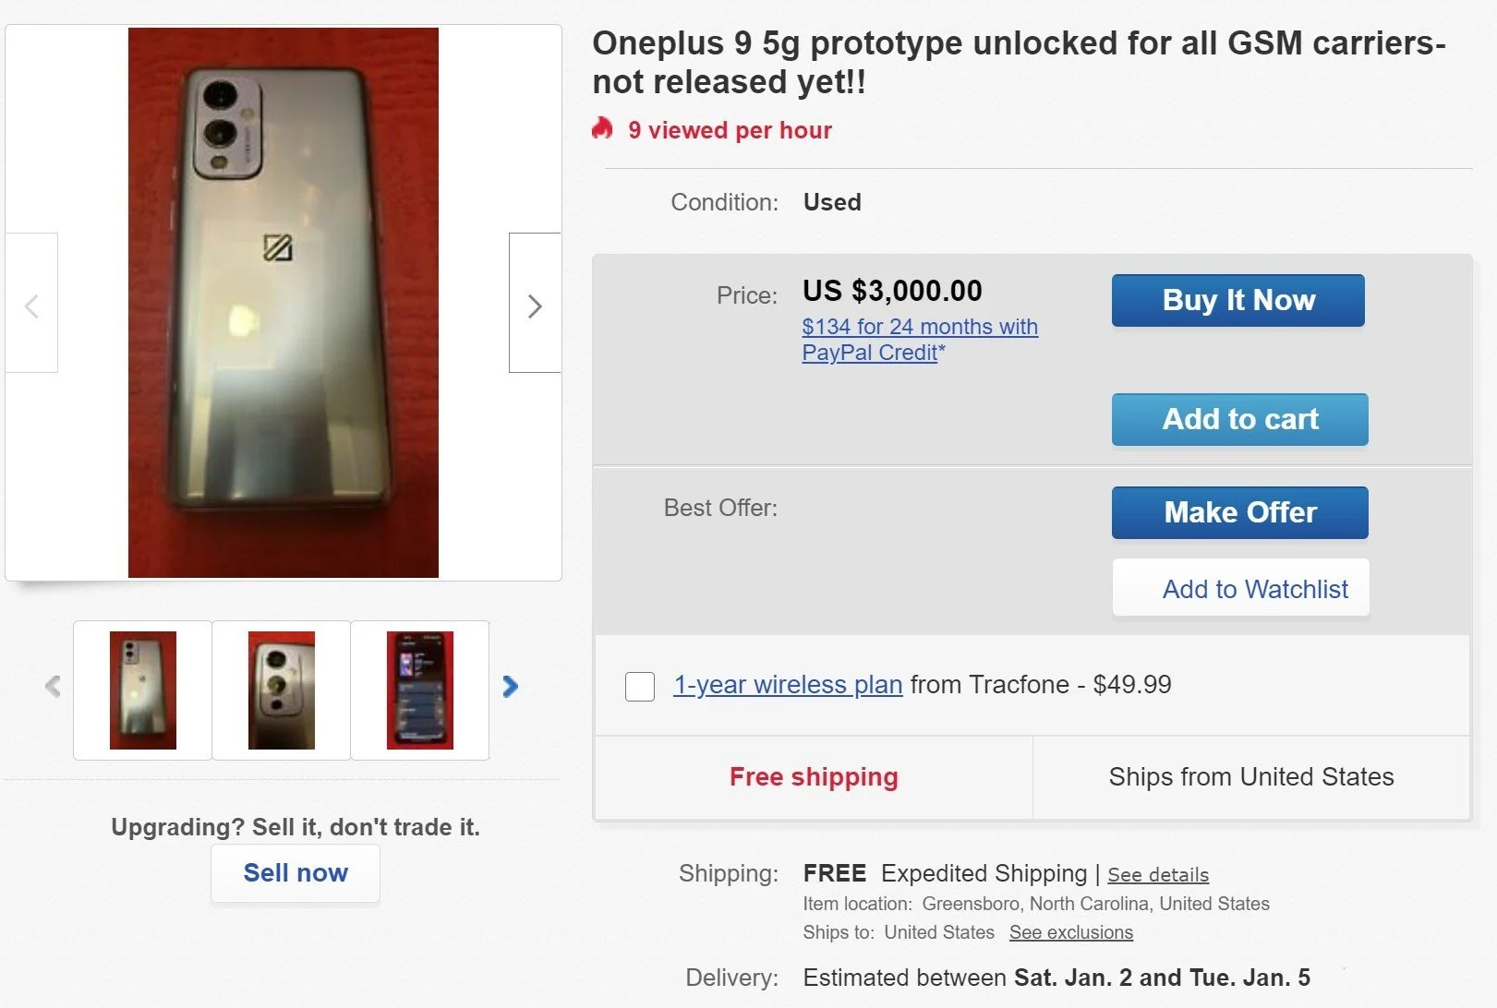Open the PayPal Credit financing link

[919, 339]
